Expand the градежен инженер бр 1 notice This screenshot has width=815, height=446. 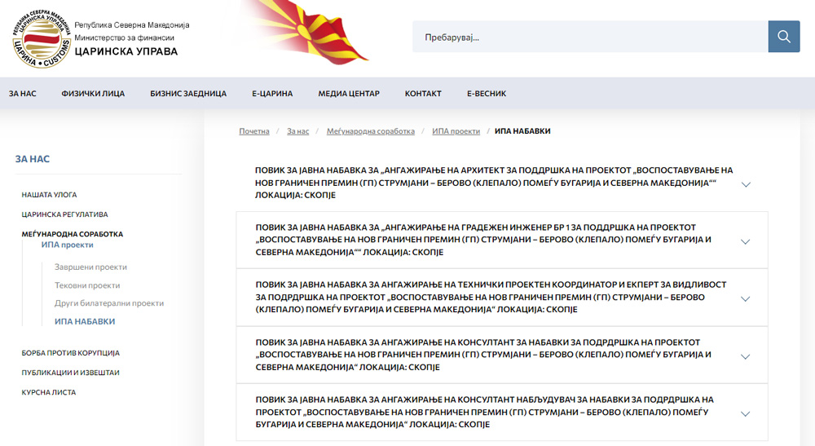[x=745, y=241]
